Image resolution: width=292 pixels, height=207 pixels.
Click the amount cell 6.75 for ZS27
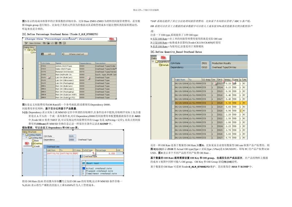point(228,138)
